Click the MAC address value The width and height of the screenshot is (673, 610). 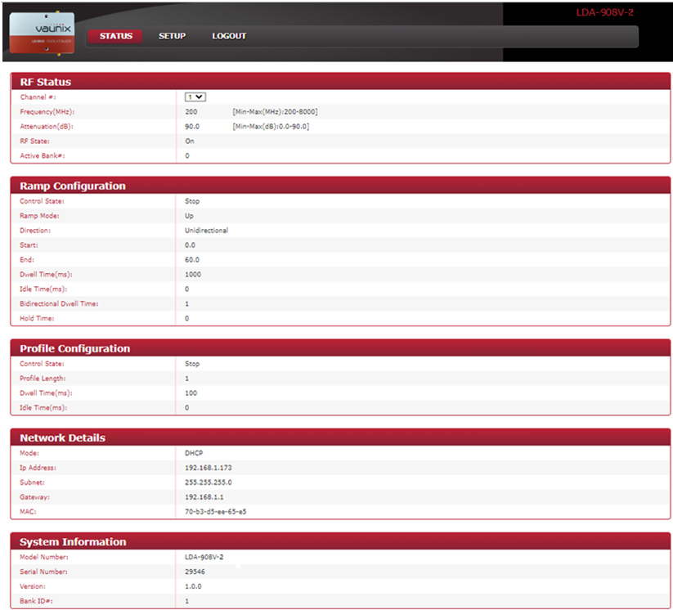point(216,512)
